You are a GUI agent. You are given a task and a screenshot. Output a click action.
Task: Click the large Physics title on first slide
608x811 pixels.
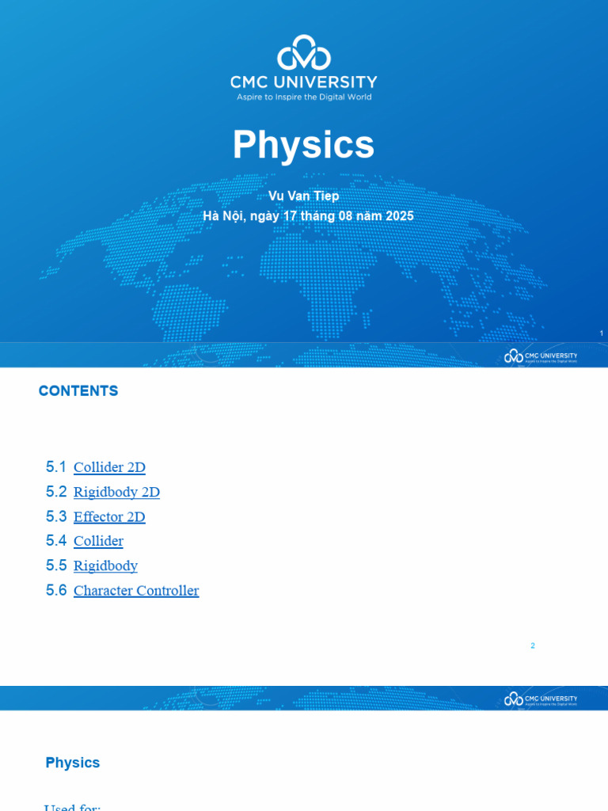tap(303, 144)
